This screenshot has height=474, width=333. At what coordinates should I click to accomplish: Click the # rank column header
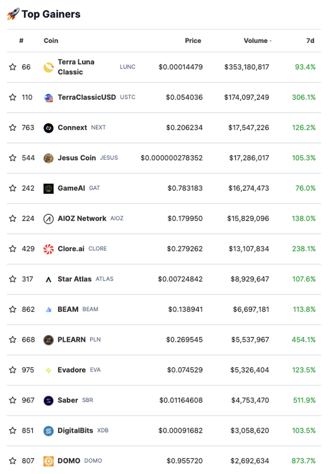click(21, 41)
